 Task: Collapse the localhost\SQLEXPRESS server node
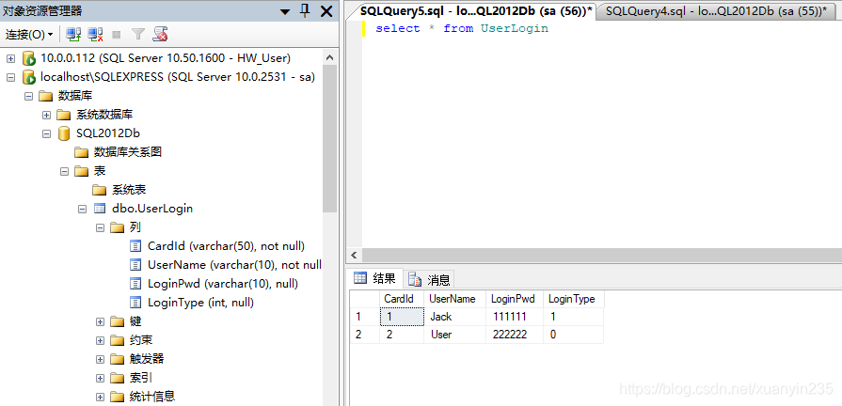(10, 77)
